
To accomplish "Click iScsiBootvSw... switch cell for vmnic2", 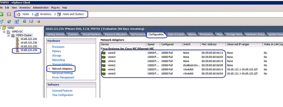I will pos(191,65).
